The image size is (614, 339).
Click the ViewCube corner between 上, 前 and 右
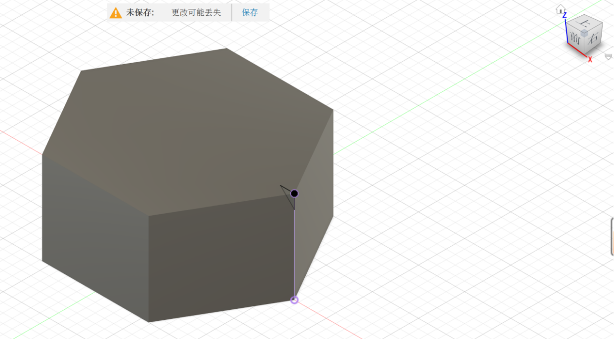click(x=584, y=33)
